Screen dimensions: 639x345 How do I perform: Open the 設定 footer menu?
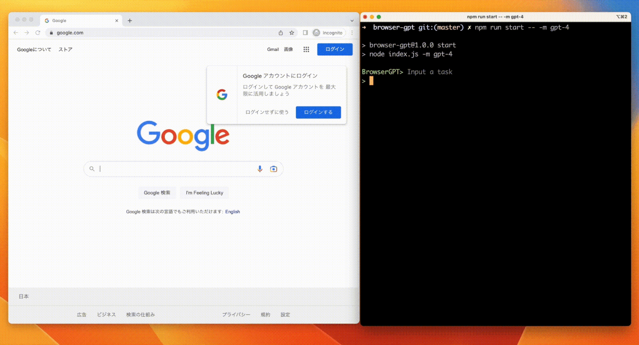285,315
